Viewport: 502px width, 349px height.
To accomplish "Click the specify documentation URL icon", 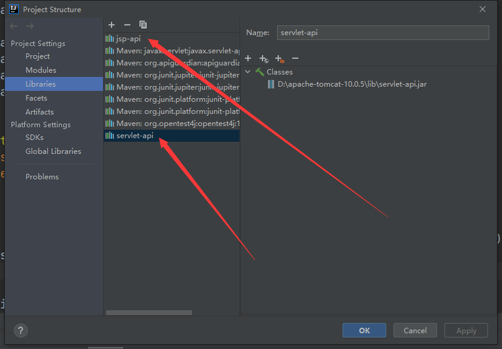I will (x=264, y=59).
